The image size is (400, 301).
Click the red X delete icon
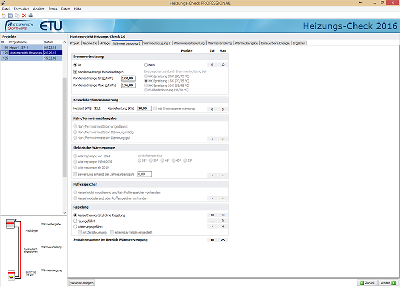[24, 16]
